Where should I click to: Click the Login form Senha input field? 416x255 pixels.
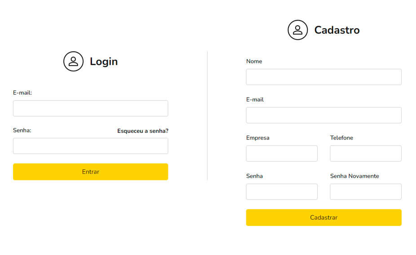pyautogui.click(x=90, y=146)
